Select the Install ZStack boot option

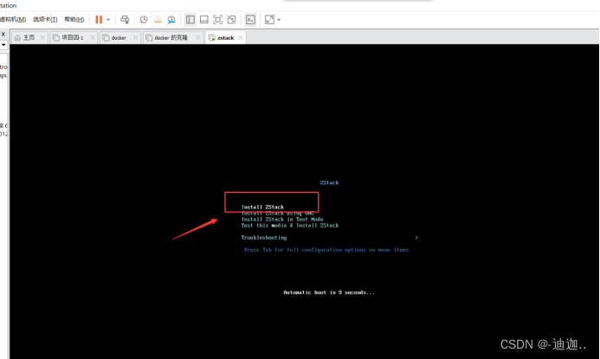[x=262, y=207]
